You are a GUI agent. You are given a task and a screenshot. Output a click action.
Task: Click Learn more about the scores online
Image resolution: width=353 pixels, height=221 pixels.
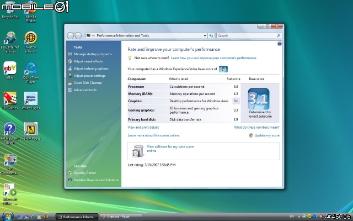[153, 135]
